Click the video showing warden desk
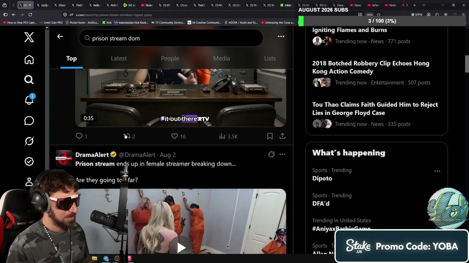The image size is (469, 263). click(x=181, y=98)
